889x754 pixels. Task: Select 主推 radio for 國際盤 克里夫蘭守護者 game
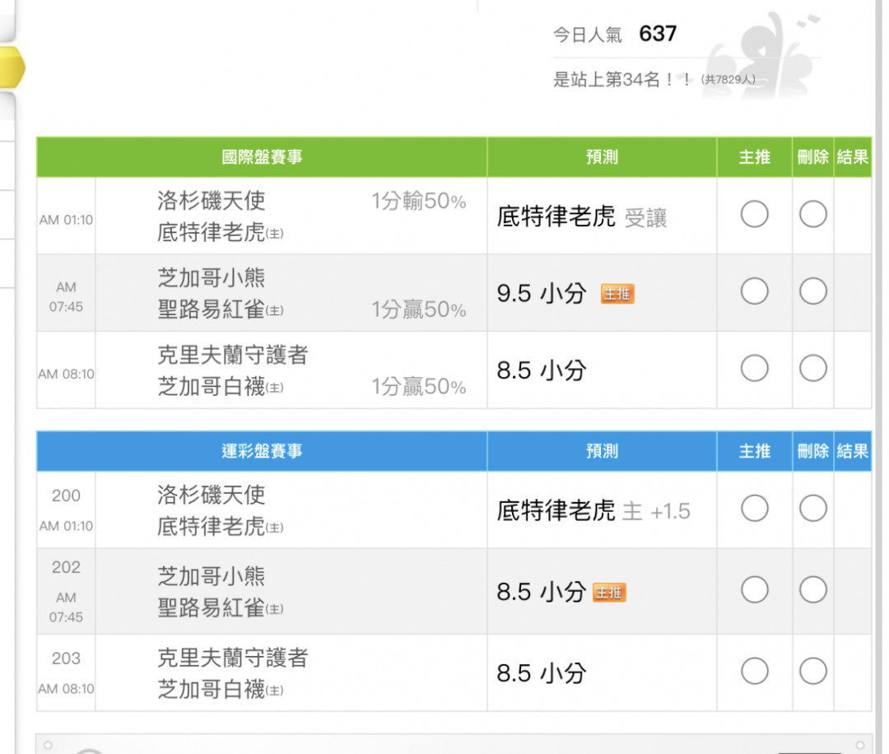point(754,369)
